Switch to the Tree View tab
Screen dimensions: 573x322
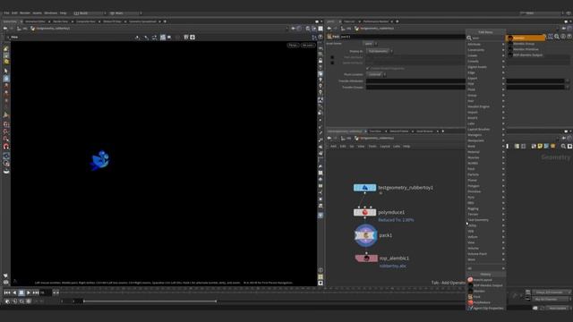pyautogui.click(x=375, y=131)
